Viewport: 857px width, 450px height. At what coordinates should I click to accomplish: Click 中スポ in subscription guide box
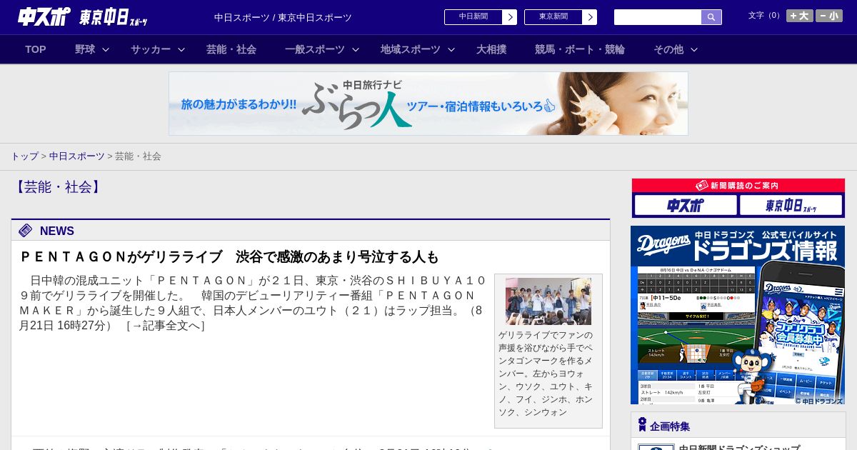(x=686, y=206)
